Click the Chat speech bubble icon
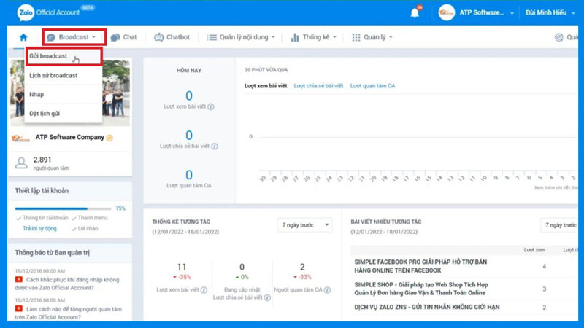 pyautogui.click(x=115, y=37)
